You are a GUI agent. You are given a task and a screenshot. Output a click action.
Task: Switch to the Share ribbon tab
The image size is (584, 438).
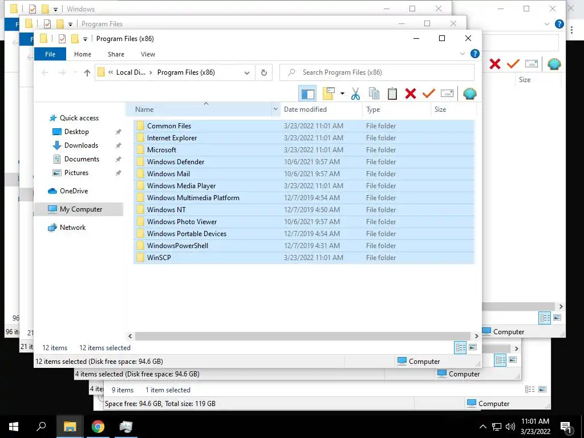pos(116,54)
